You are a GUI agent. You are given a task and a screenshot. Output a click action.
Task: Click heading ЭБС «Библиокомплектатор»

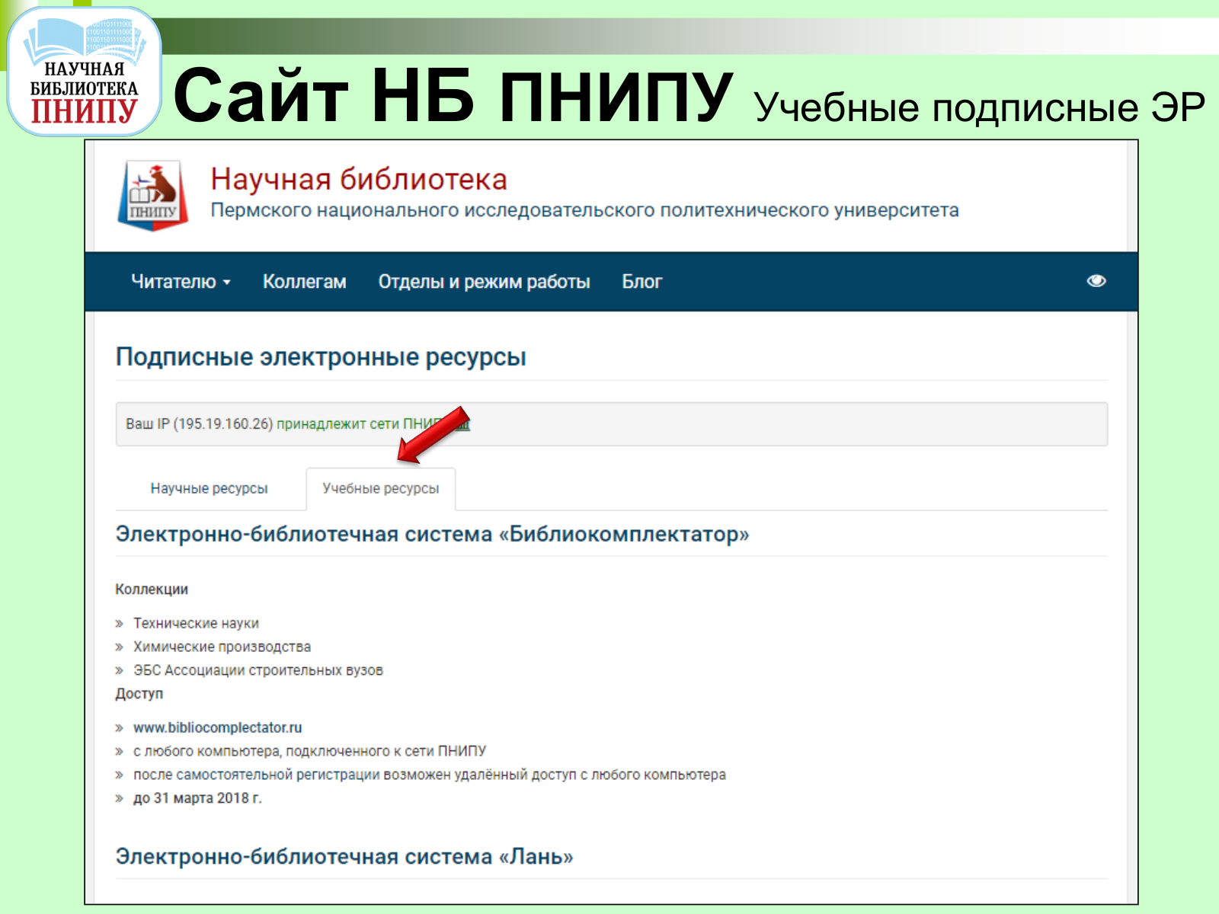pos(432,534)
